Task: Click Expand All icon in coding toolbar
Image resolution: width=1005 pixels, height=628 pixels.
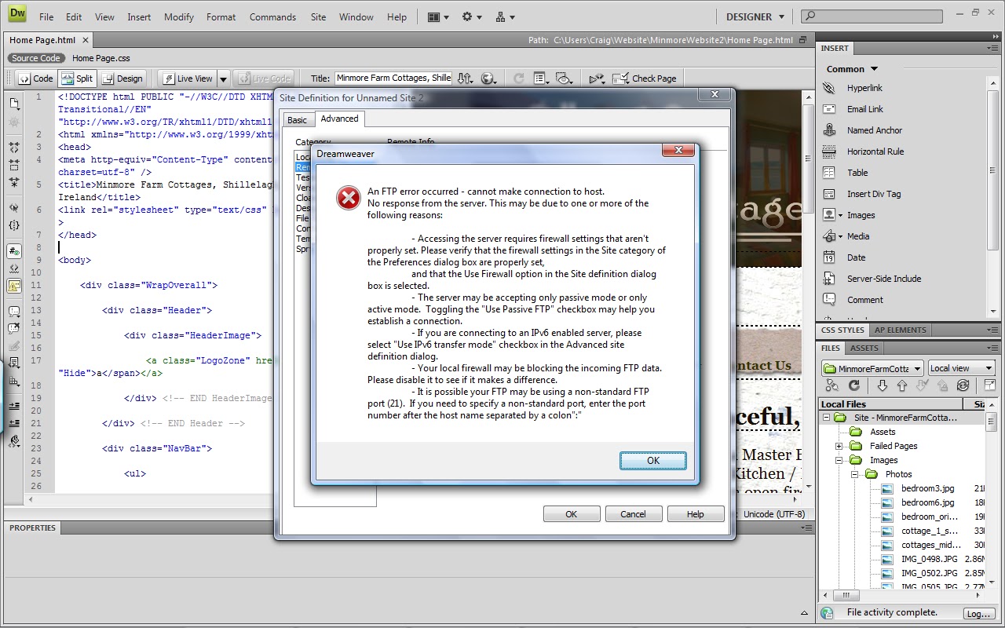Action: coord(13,182)
